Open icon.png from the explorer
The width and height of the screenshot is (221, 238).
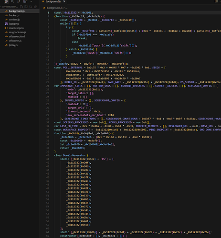[14, 24]
